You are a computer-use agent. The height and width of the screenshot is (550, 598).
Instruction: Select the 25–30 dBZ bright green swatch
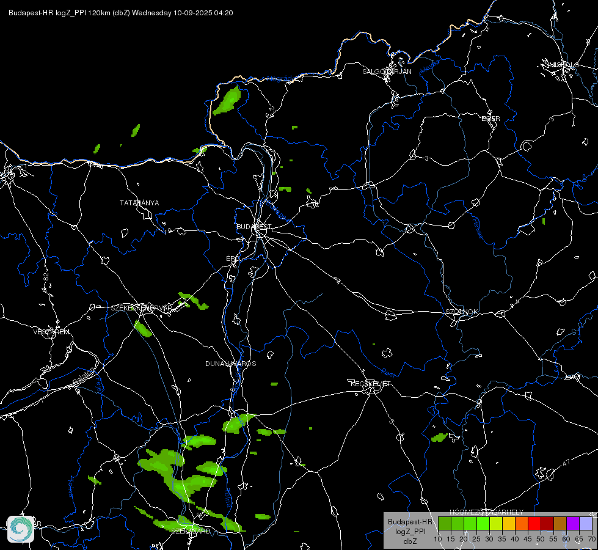(x=483, y=523)
